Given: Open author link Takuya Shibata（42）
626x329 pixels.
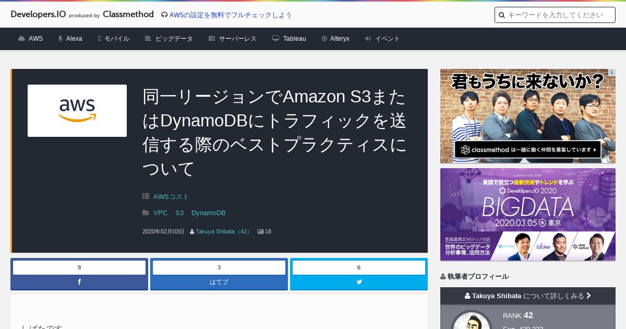Looking at the screenshot, I should 224,231.
